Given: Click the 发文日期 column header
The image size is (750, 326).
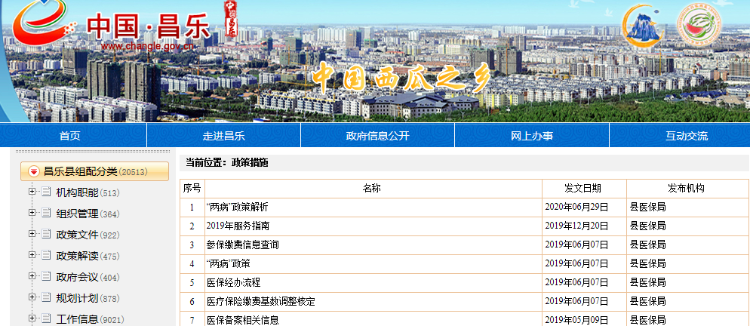Looking at the screenshot, I should 583,188.
